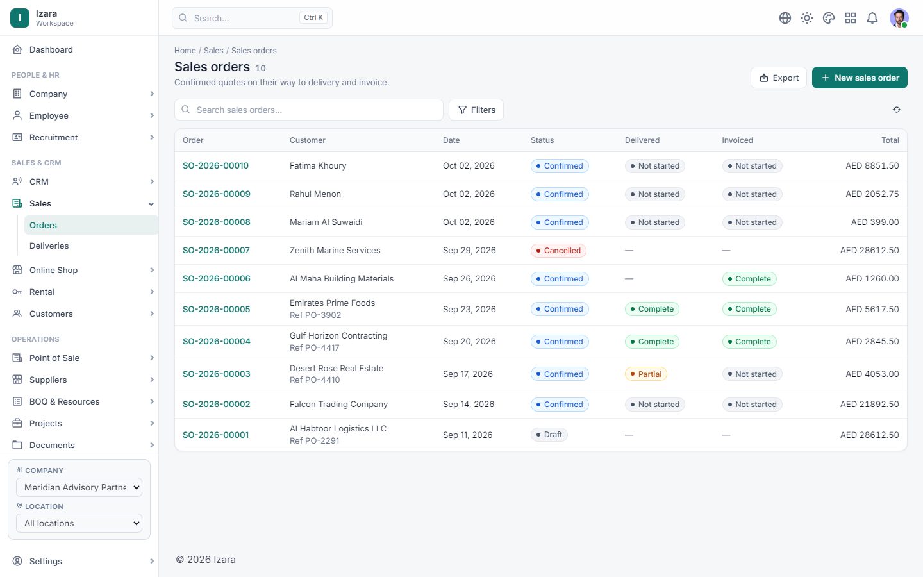Viewport: 923px width, 577px height.
Task: Open the user avatar menu
Action: pos(899,18)
